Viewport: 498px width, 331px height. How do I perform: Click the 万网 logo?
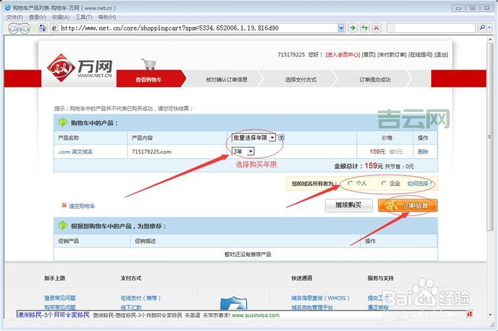pyautogui.click(x=79, y=68)
